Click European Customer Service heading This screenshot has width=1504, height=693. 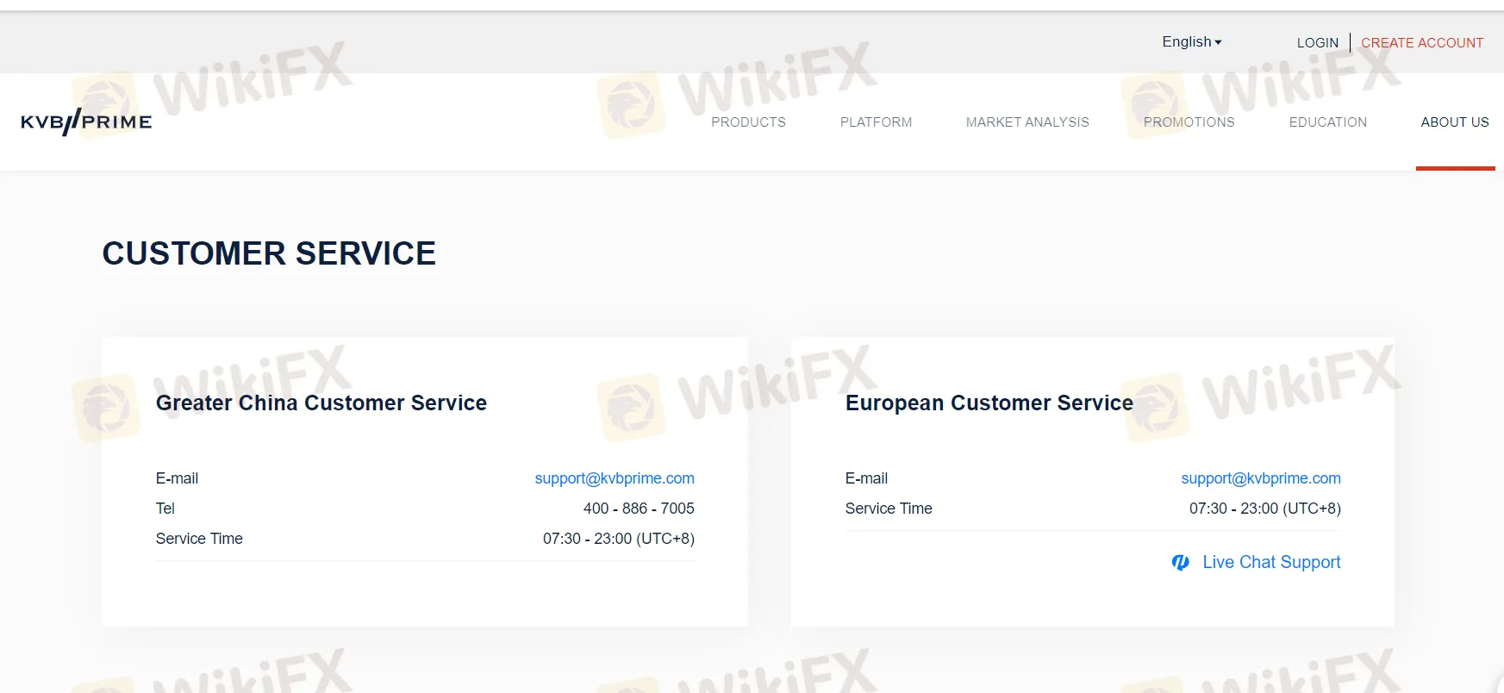[x=989, y=403]
